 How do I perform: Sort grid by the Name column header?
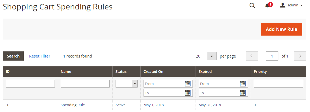coord(66,71)
